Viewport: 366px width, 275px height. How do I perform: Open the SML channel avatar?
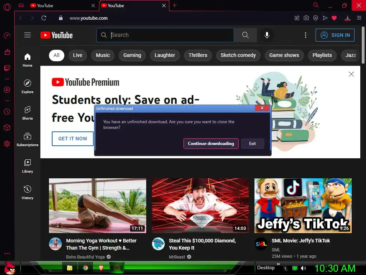click(x=261, y=244)
